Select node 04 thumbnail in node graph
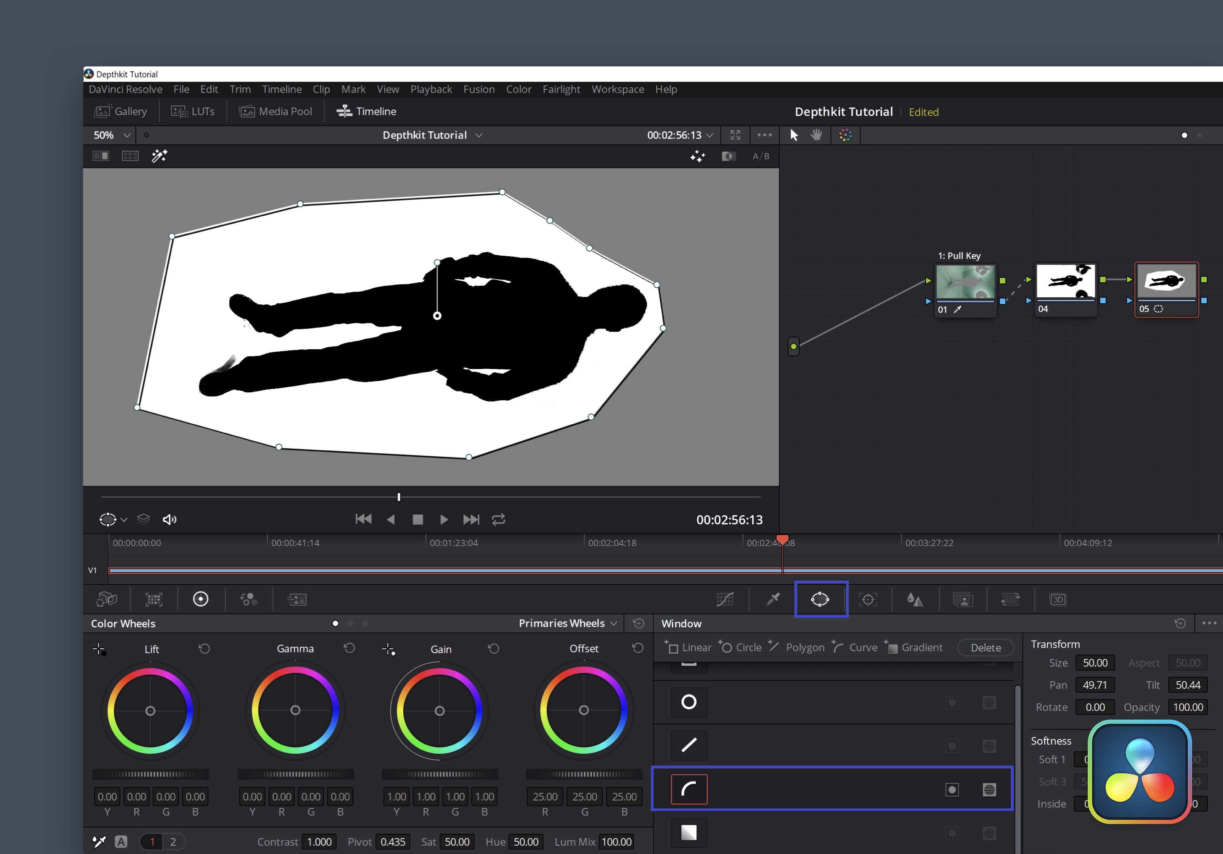Viewport: 1223px width, 854px height. click(1065, 281)
